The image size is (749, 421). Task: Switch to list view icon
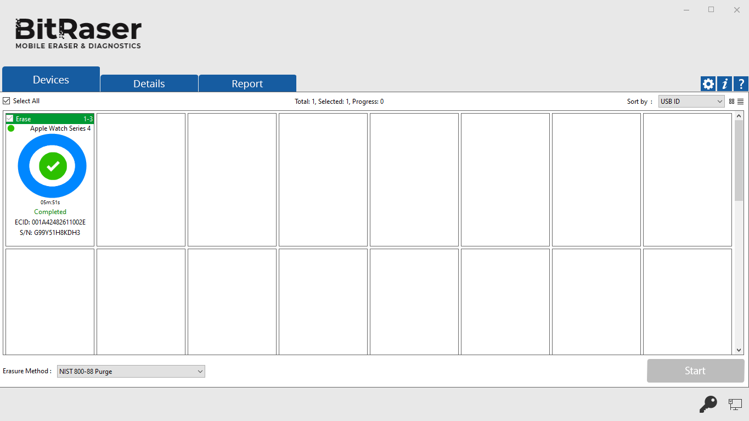coord(740,102)
